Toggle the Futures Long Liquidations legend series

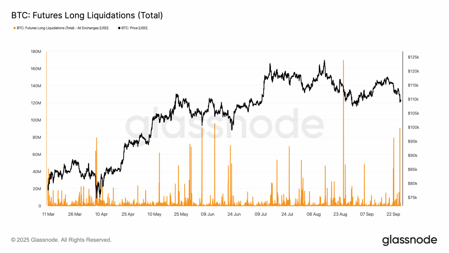coord(62,28)
